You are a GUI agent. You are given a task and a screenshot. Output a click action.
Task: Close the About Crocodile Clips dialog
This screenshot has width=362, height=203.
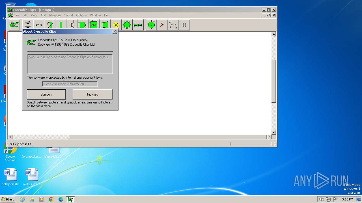click(115, 32)
